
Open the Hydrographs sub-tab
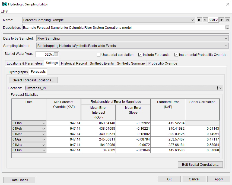tap(18, 72)
